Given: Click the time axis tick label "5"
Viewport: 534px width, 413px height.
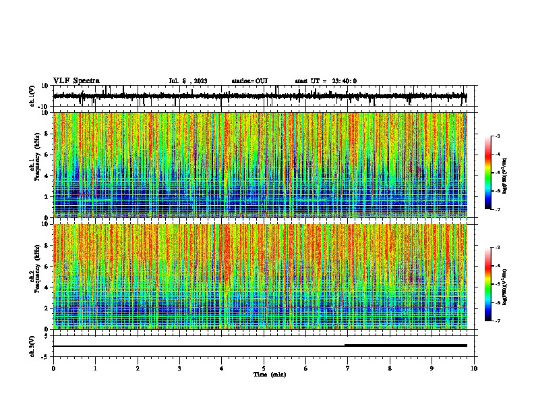Looking at the screenshot, I should [x=264, y=368].
